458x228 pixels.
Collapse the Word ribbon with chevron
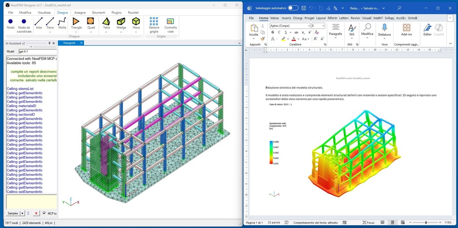point(451,45)
